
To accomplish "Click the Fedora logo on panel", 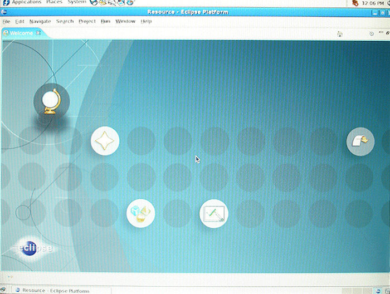I will 6,2.
